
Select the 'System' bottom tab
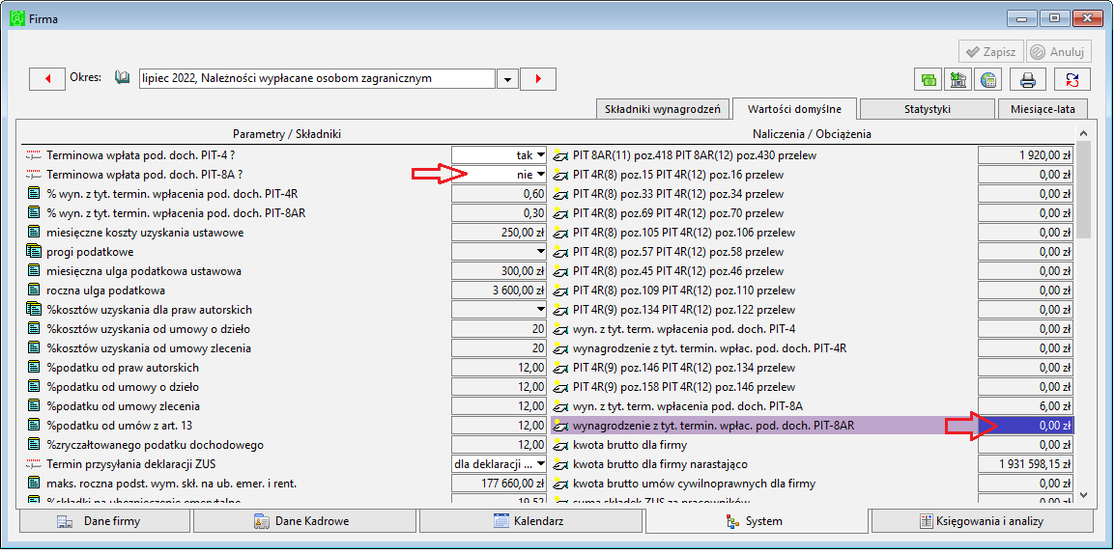click(x=757, y=520)
